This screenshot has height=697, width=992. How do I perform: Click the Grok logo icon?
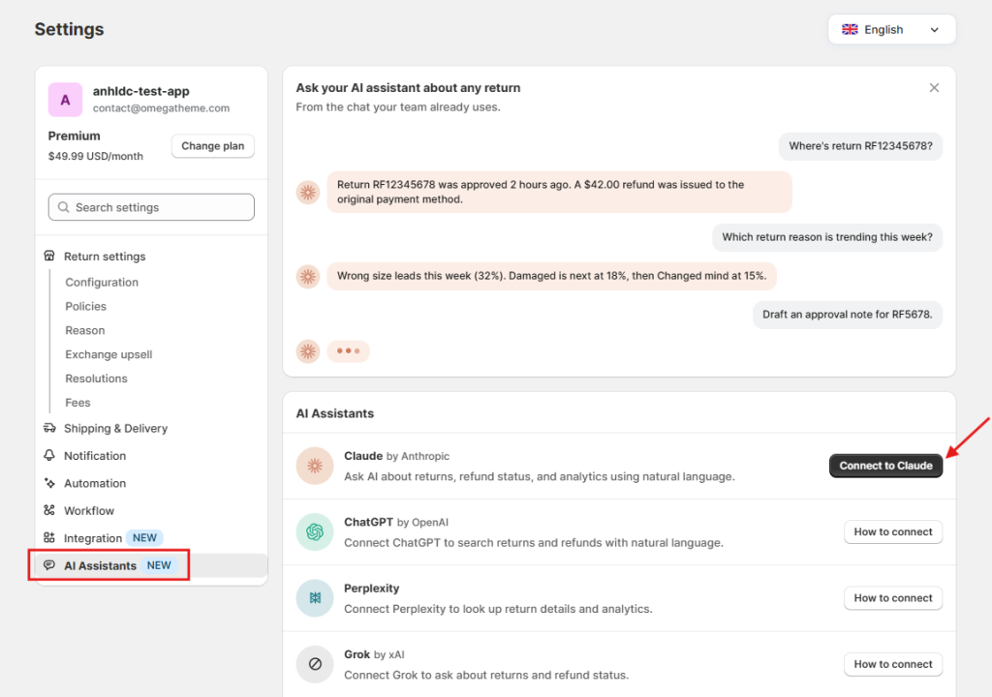point(315,664)
